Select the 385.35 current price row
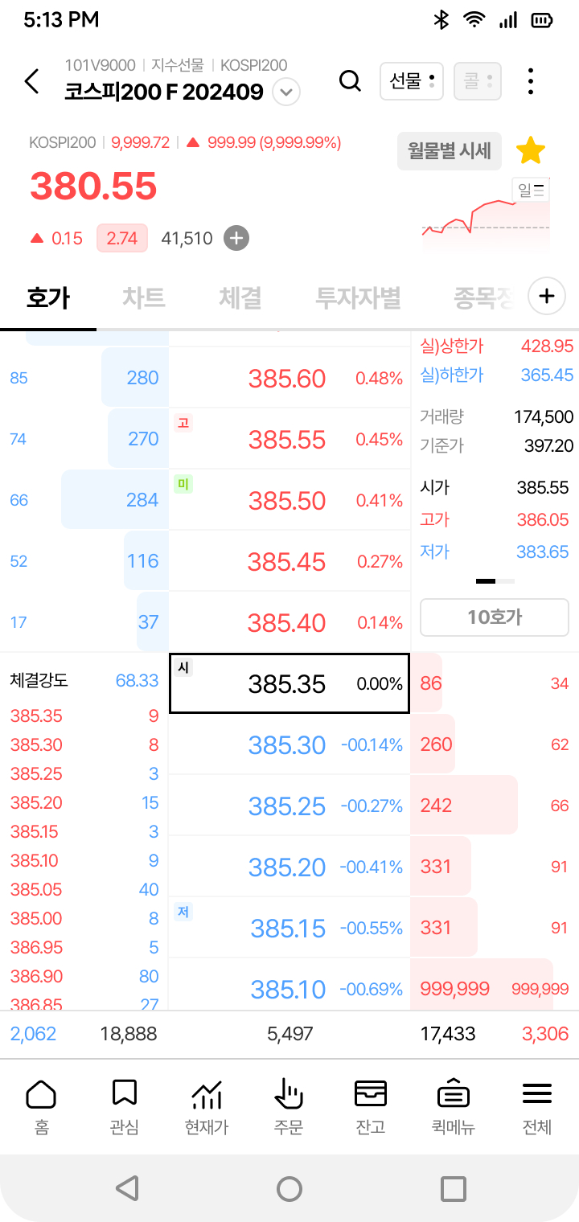Image resolution: width=579 pixels, height=1222 pixels. pos(289,683)
